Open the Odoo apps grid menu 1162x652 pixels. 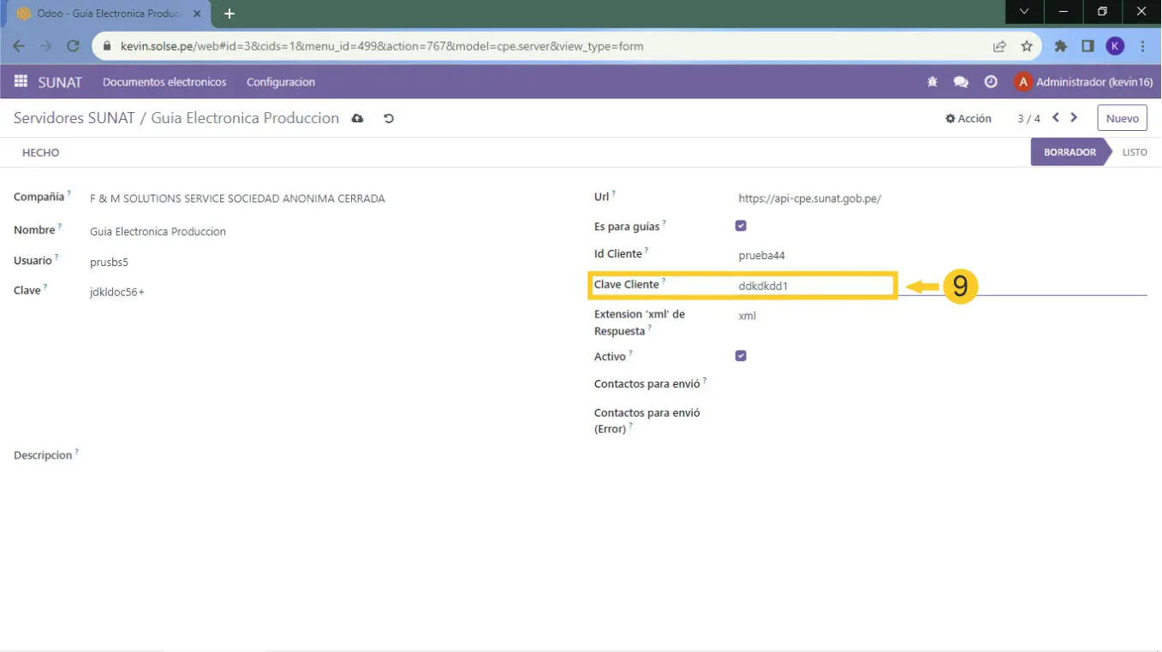(21, 81)
